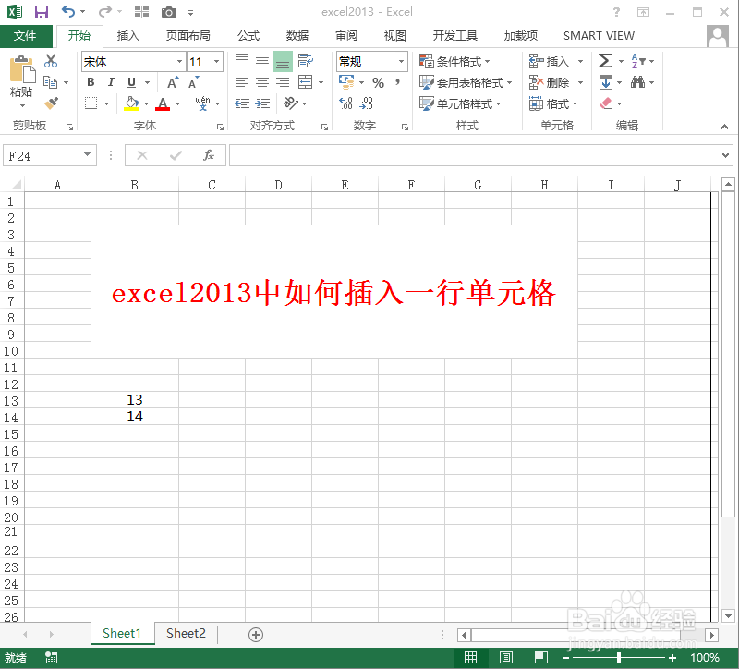
Task: Switch to the 公式 Formulas tab
Action: (x=248, y=36)
